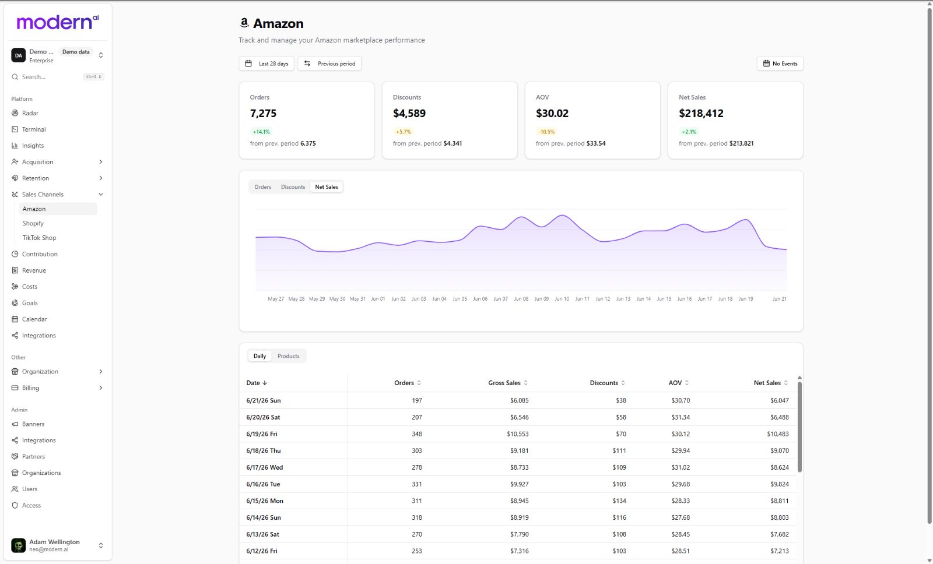The width and height of the screenshot is (933, 564).
Task: Sort table by Net Sales column
Action: tap(771, 383)
